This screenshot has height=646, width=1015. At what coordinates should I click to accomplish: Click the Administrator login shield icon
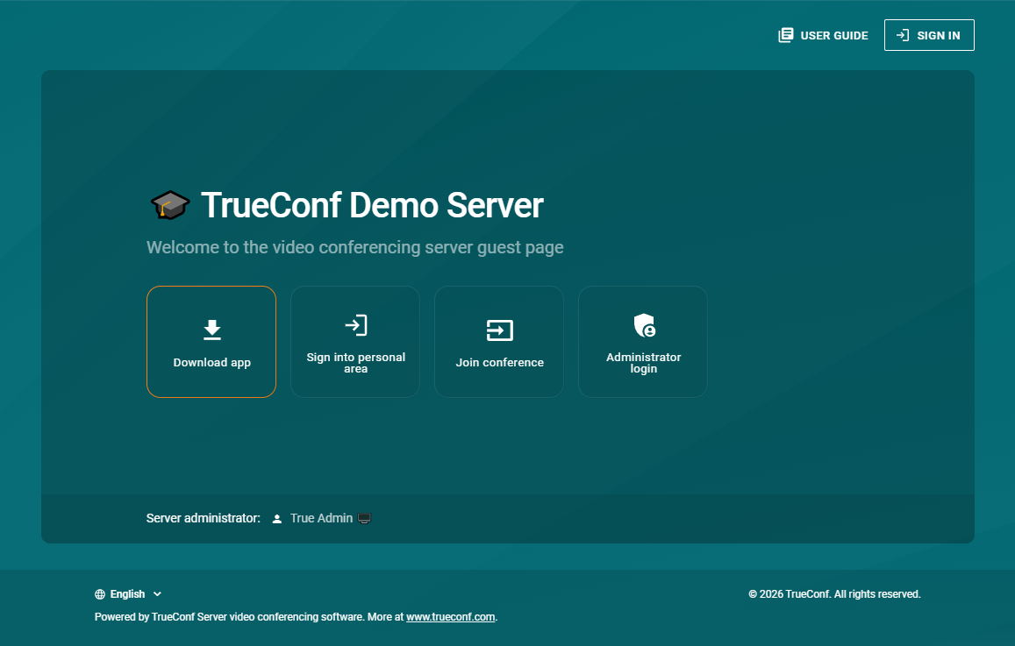point(644,326)
